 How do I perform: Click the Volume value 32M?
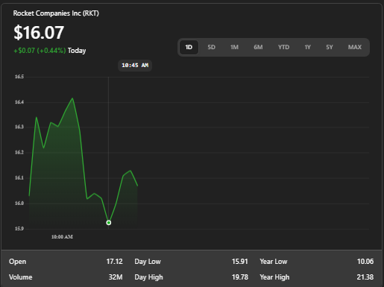116,277
